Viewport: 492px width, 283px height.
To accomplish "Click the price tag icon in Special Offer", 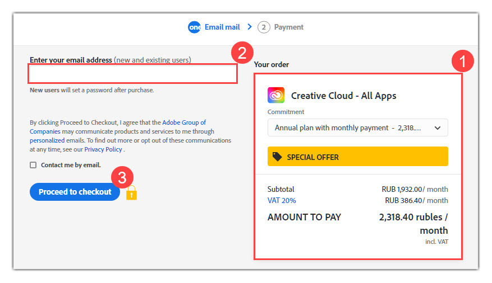I will coord(277,157).
